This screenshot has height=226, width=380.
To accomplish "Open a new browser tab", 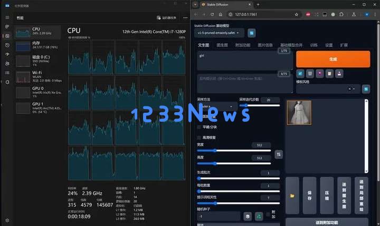I will 258,4.
